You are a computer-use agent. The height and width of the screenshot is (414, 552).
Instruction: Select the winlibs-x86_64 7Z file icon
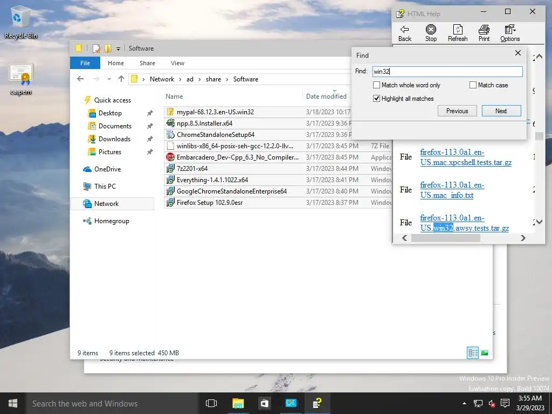click(x=170, y=146)
